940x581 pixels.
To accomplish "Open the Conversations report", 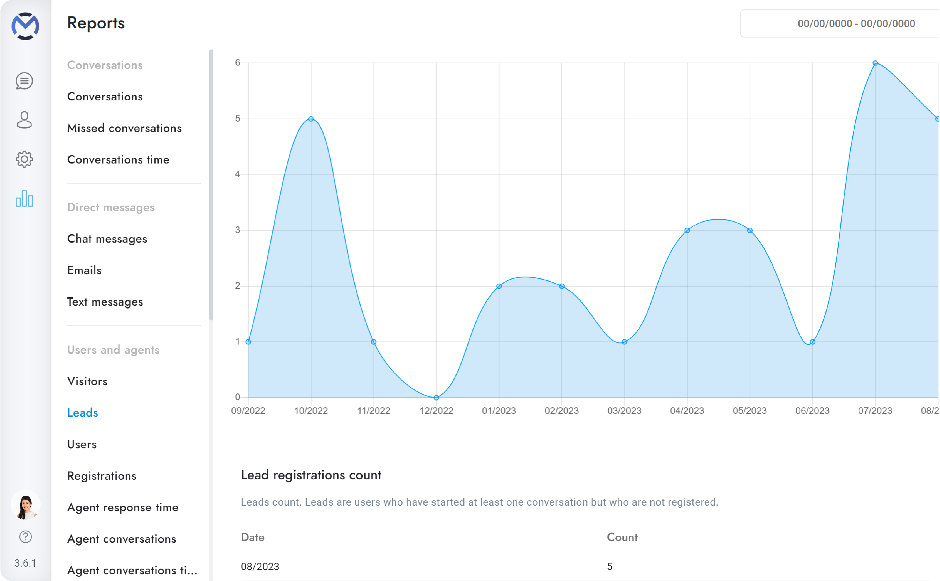I will point(105,97).
